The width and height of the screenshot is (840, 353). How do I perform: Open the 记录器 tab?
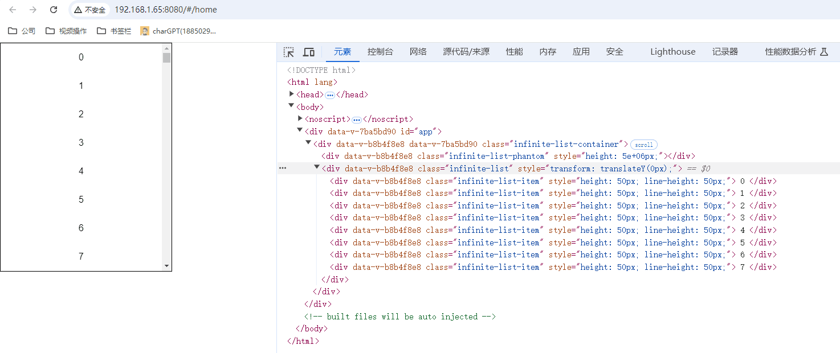[725, 52]
